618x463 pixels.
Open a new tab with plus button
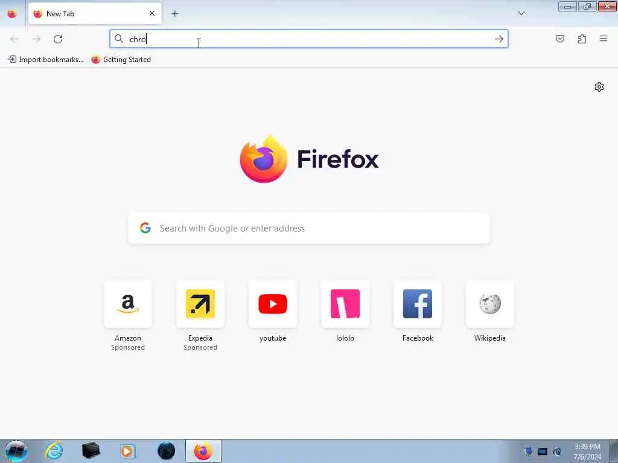click(x=174, y=14)
